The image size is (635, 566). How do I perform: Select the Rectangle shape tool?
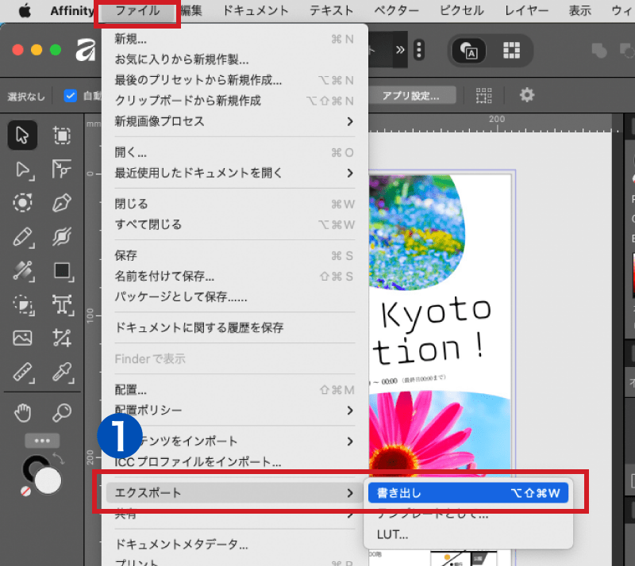(x=63, y=271)
